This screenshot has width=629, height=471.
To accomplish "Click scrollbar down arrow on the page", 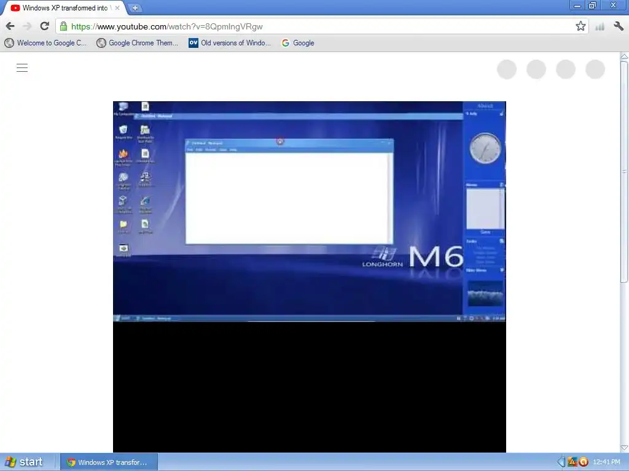I will coord(624,448).
